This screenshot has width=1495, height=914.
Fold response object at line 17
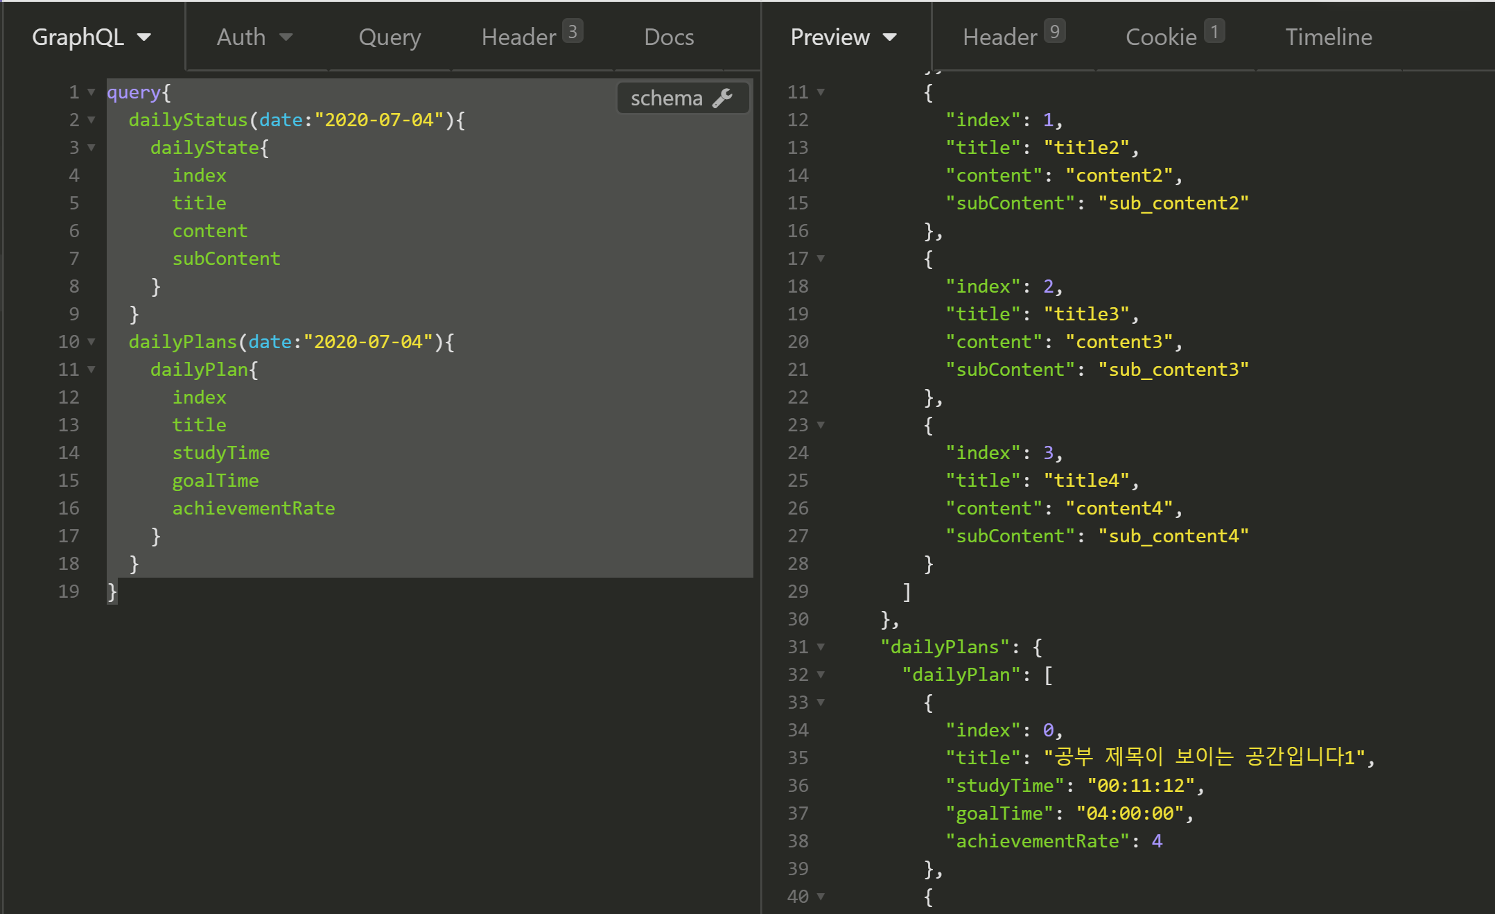click(821, 259)
